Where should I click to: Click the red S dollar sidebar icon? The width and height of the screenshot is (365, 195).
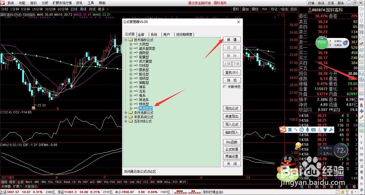pos(361,105)
